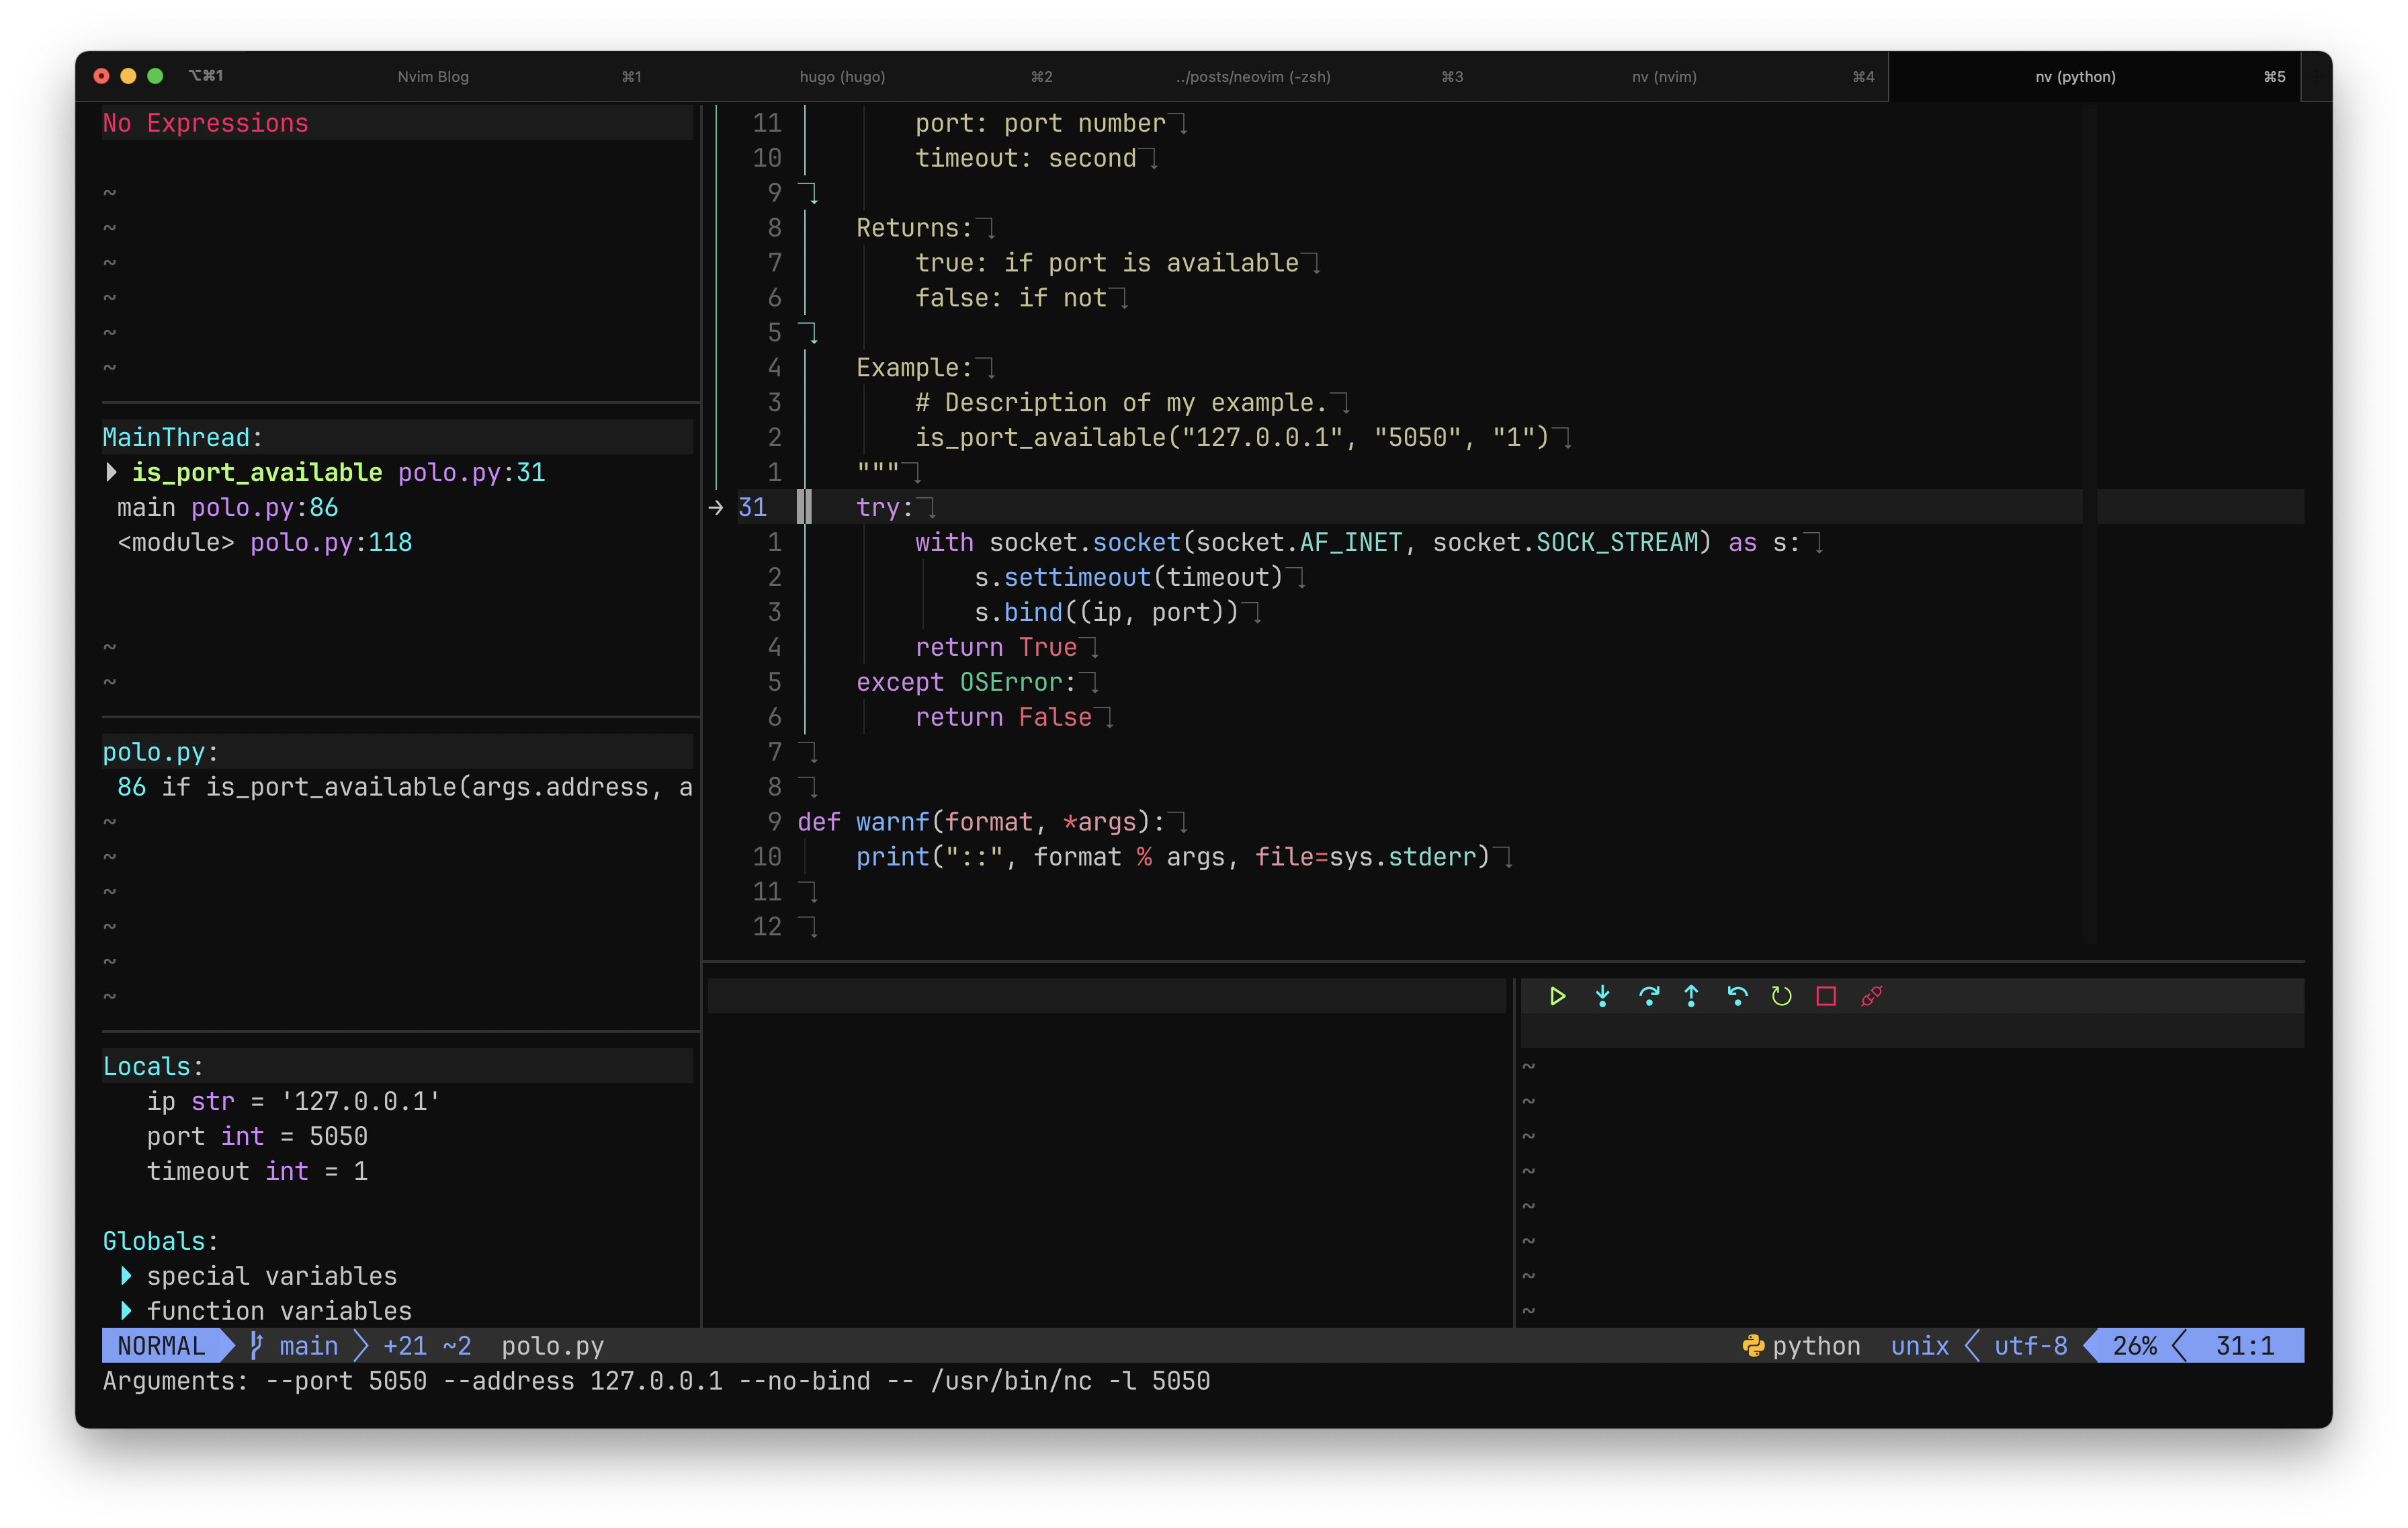Screen dimensions: 2408x1528
Task: Expand function variables under Globals
Action: [x=126, y=1311]
